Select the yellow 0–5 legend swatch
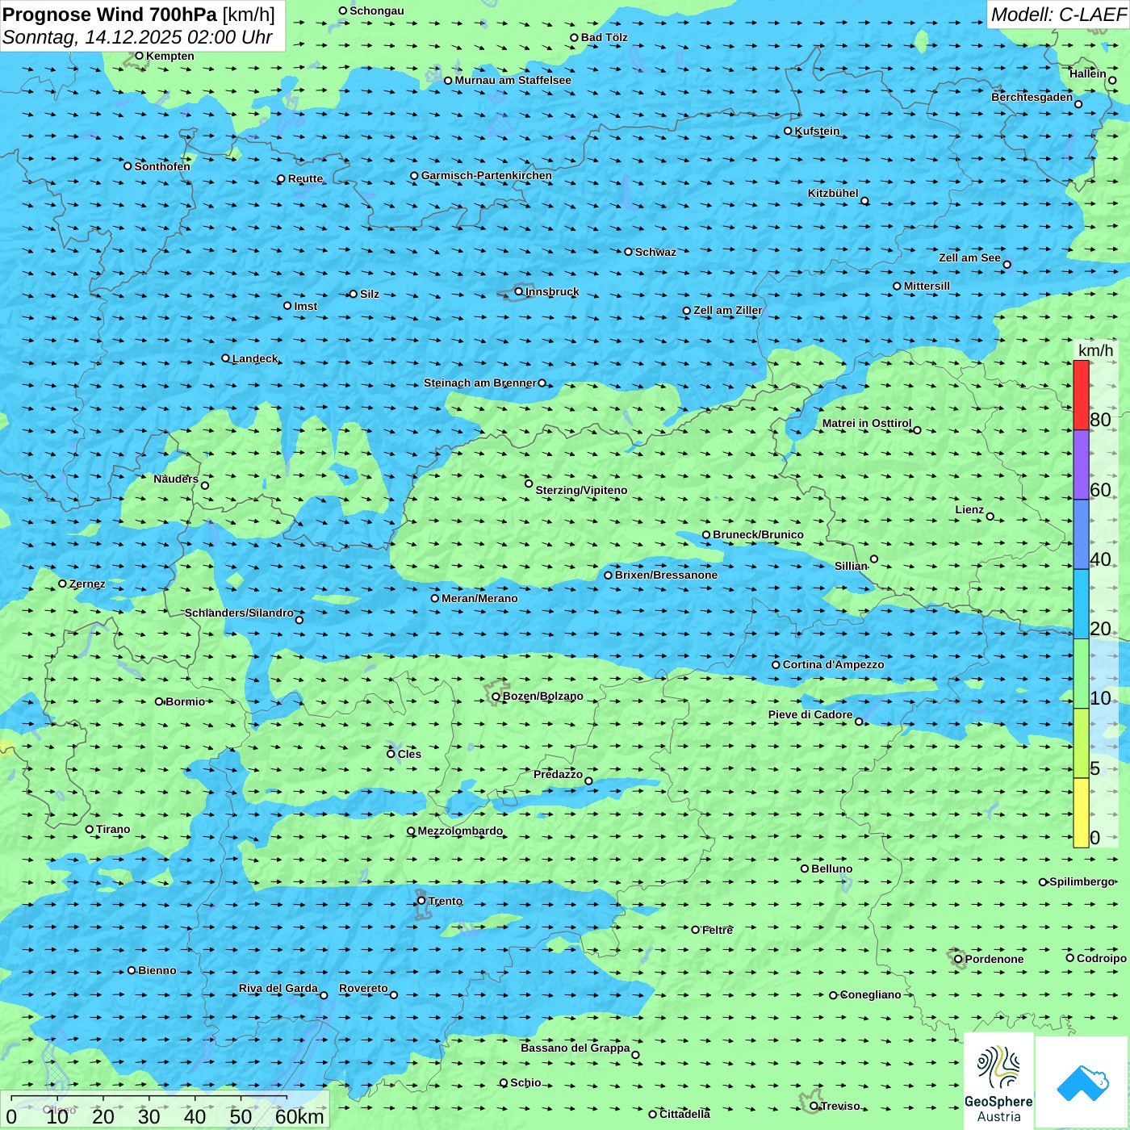 [x=1081, y=813]
